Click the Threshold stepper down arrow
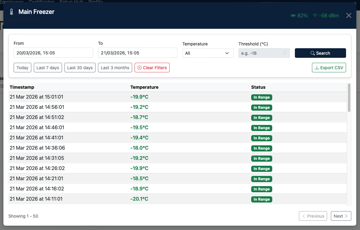The width and height of the screenshot is (360, 230). pos(285,55)
